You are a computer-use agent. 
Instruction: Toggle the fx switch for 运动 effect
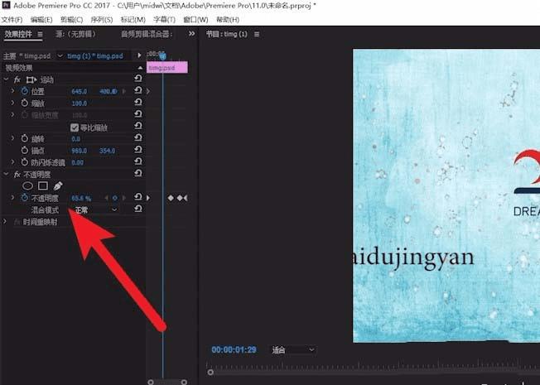(x=17, y=79)
